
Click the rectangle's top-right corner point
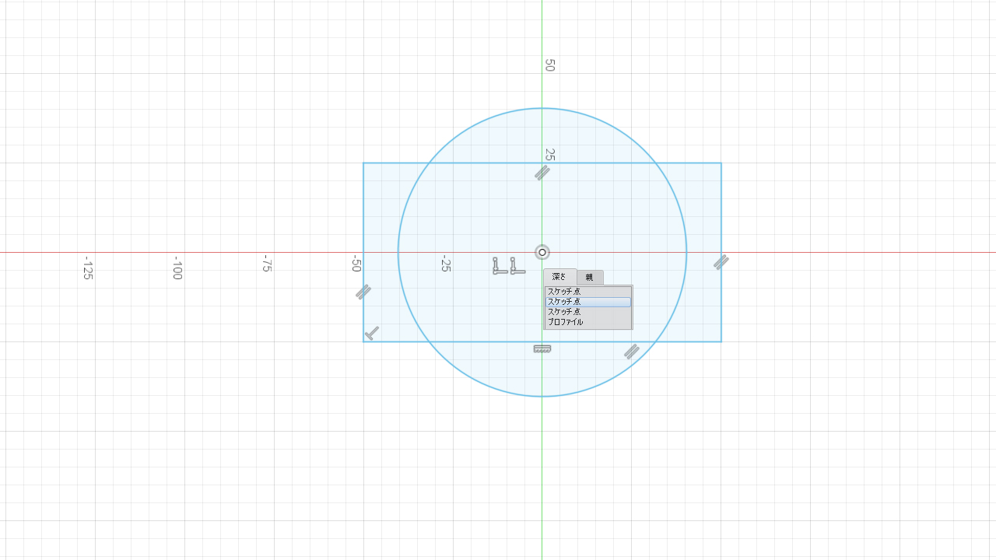[x=721, y=163]
